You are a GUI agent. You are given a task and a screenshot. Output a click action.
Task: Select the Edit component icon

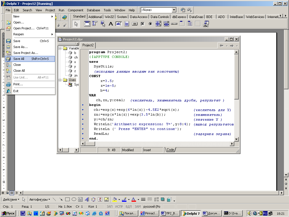(119, 24)
